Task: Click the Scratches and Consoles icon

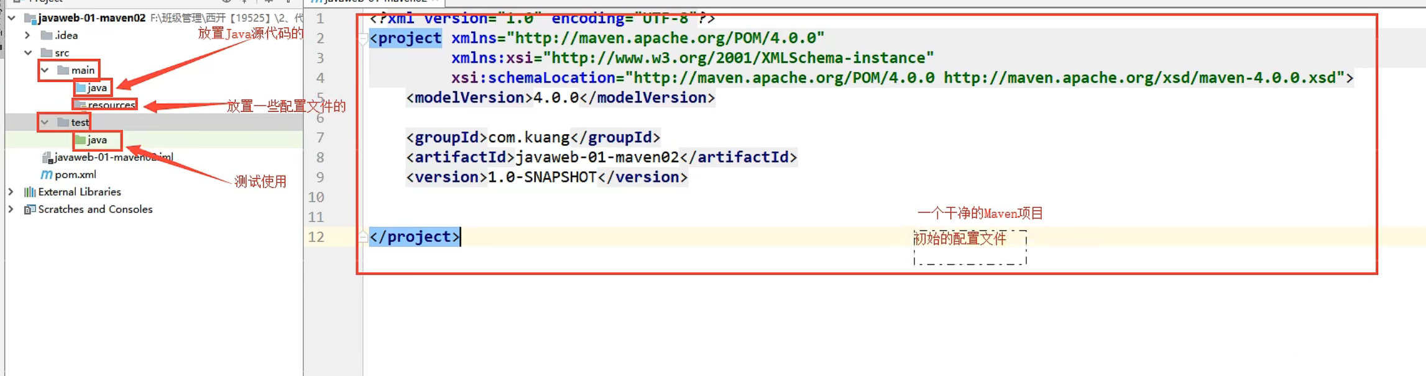Action: tap(29, 209)
